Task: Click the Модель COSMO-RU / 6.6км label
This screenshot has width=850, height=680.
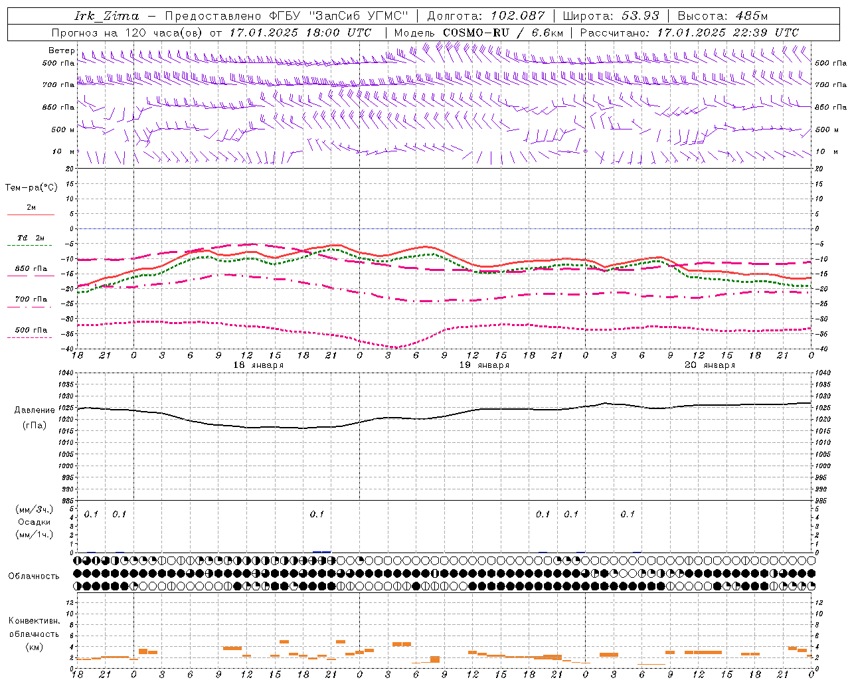Action: pyautogui.click(x=479, y=33)
